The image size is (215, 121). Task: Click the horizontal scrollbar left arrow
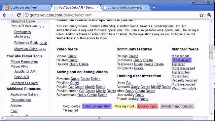tap(2, 118)
